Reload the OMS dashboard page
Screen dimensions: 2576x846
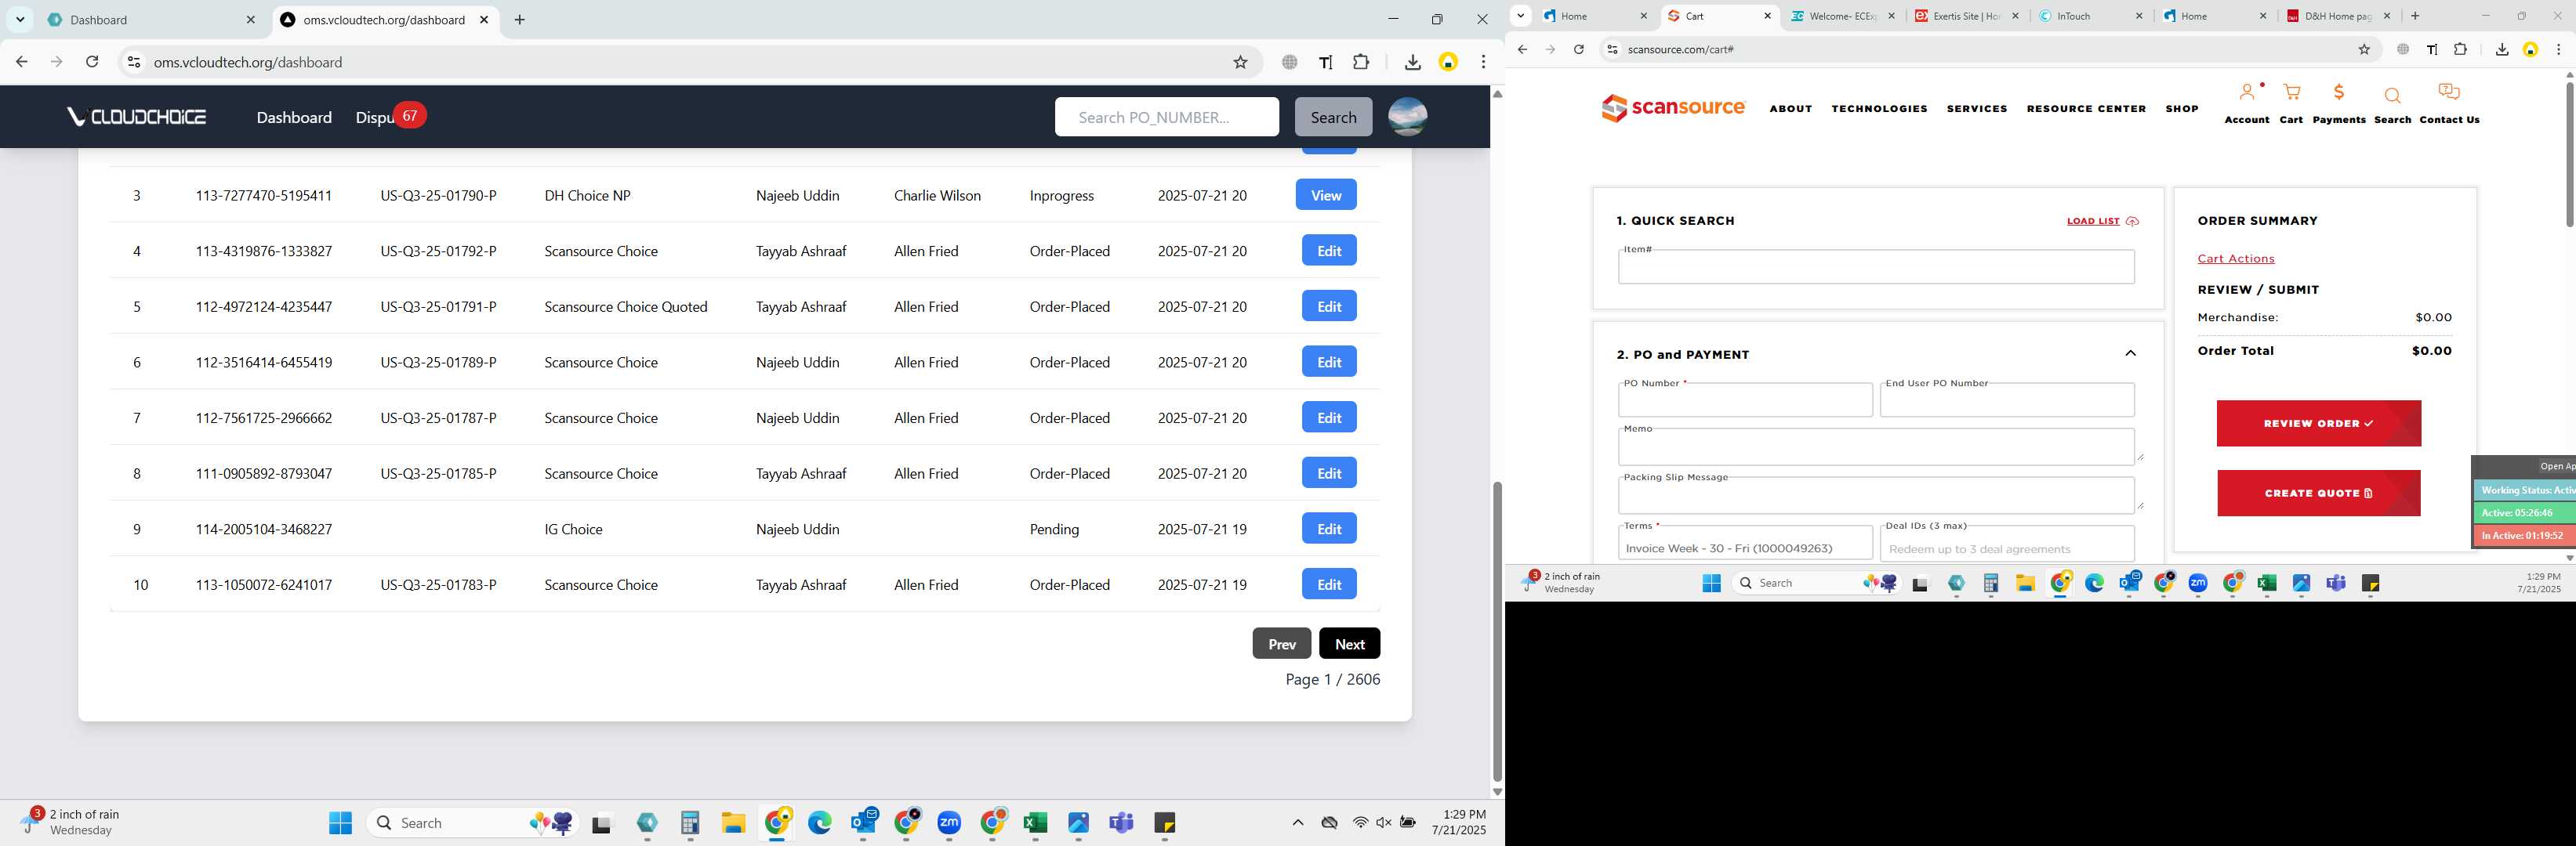92,62
